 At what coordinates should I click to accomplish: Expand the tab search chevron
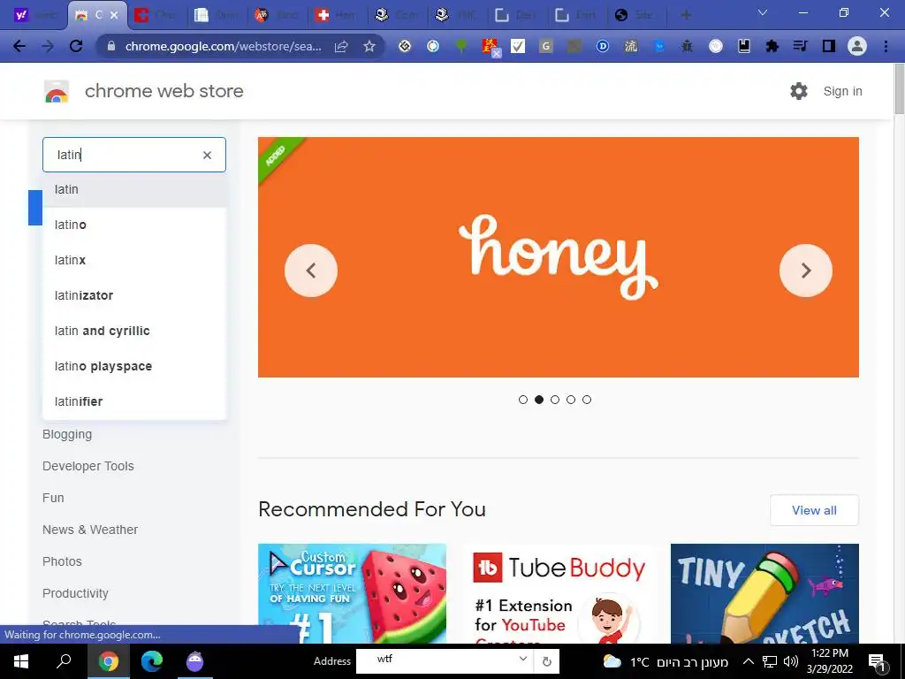[x=763, y=12]
